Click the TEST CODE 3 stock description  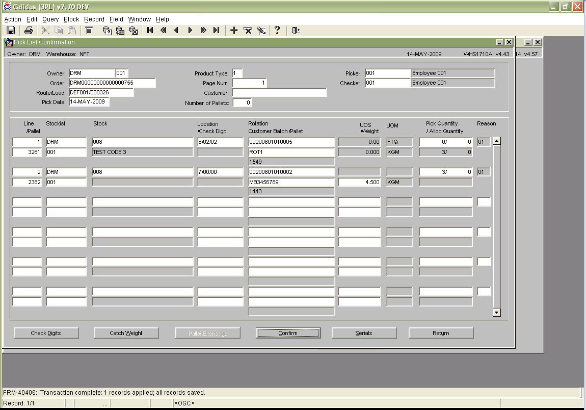142,152
